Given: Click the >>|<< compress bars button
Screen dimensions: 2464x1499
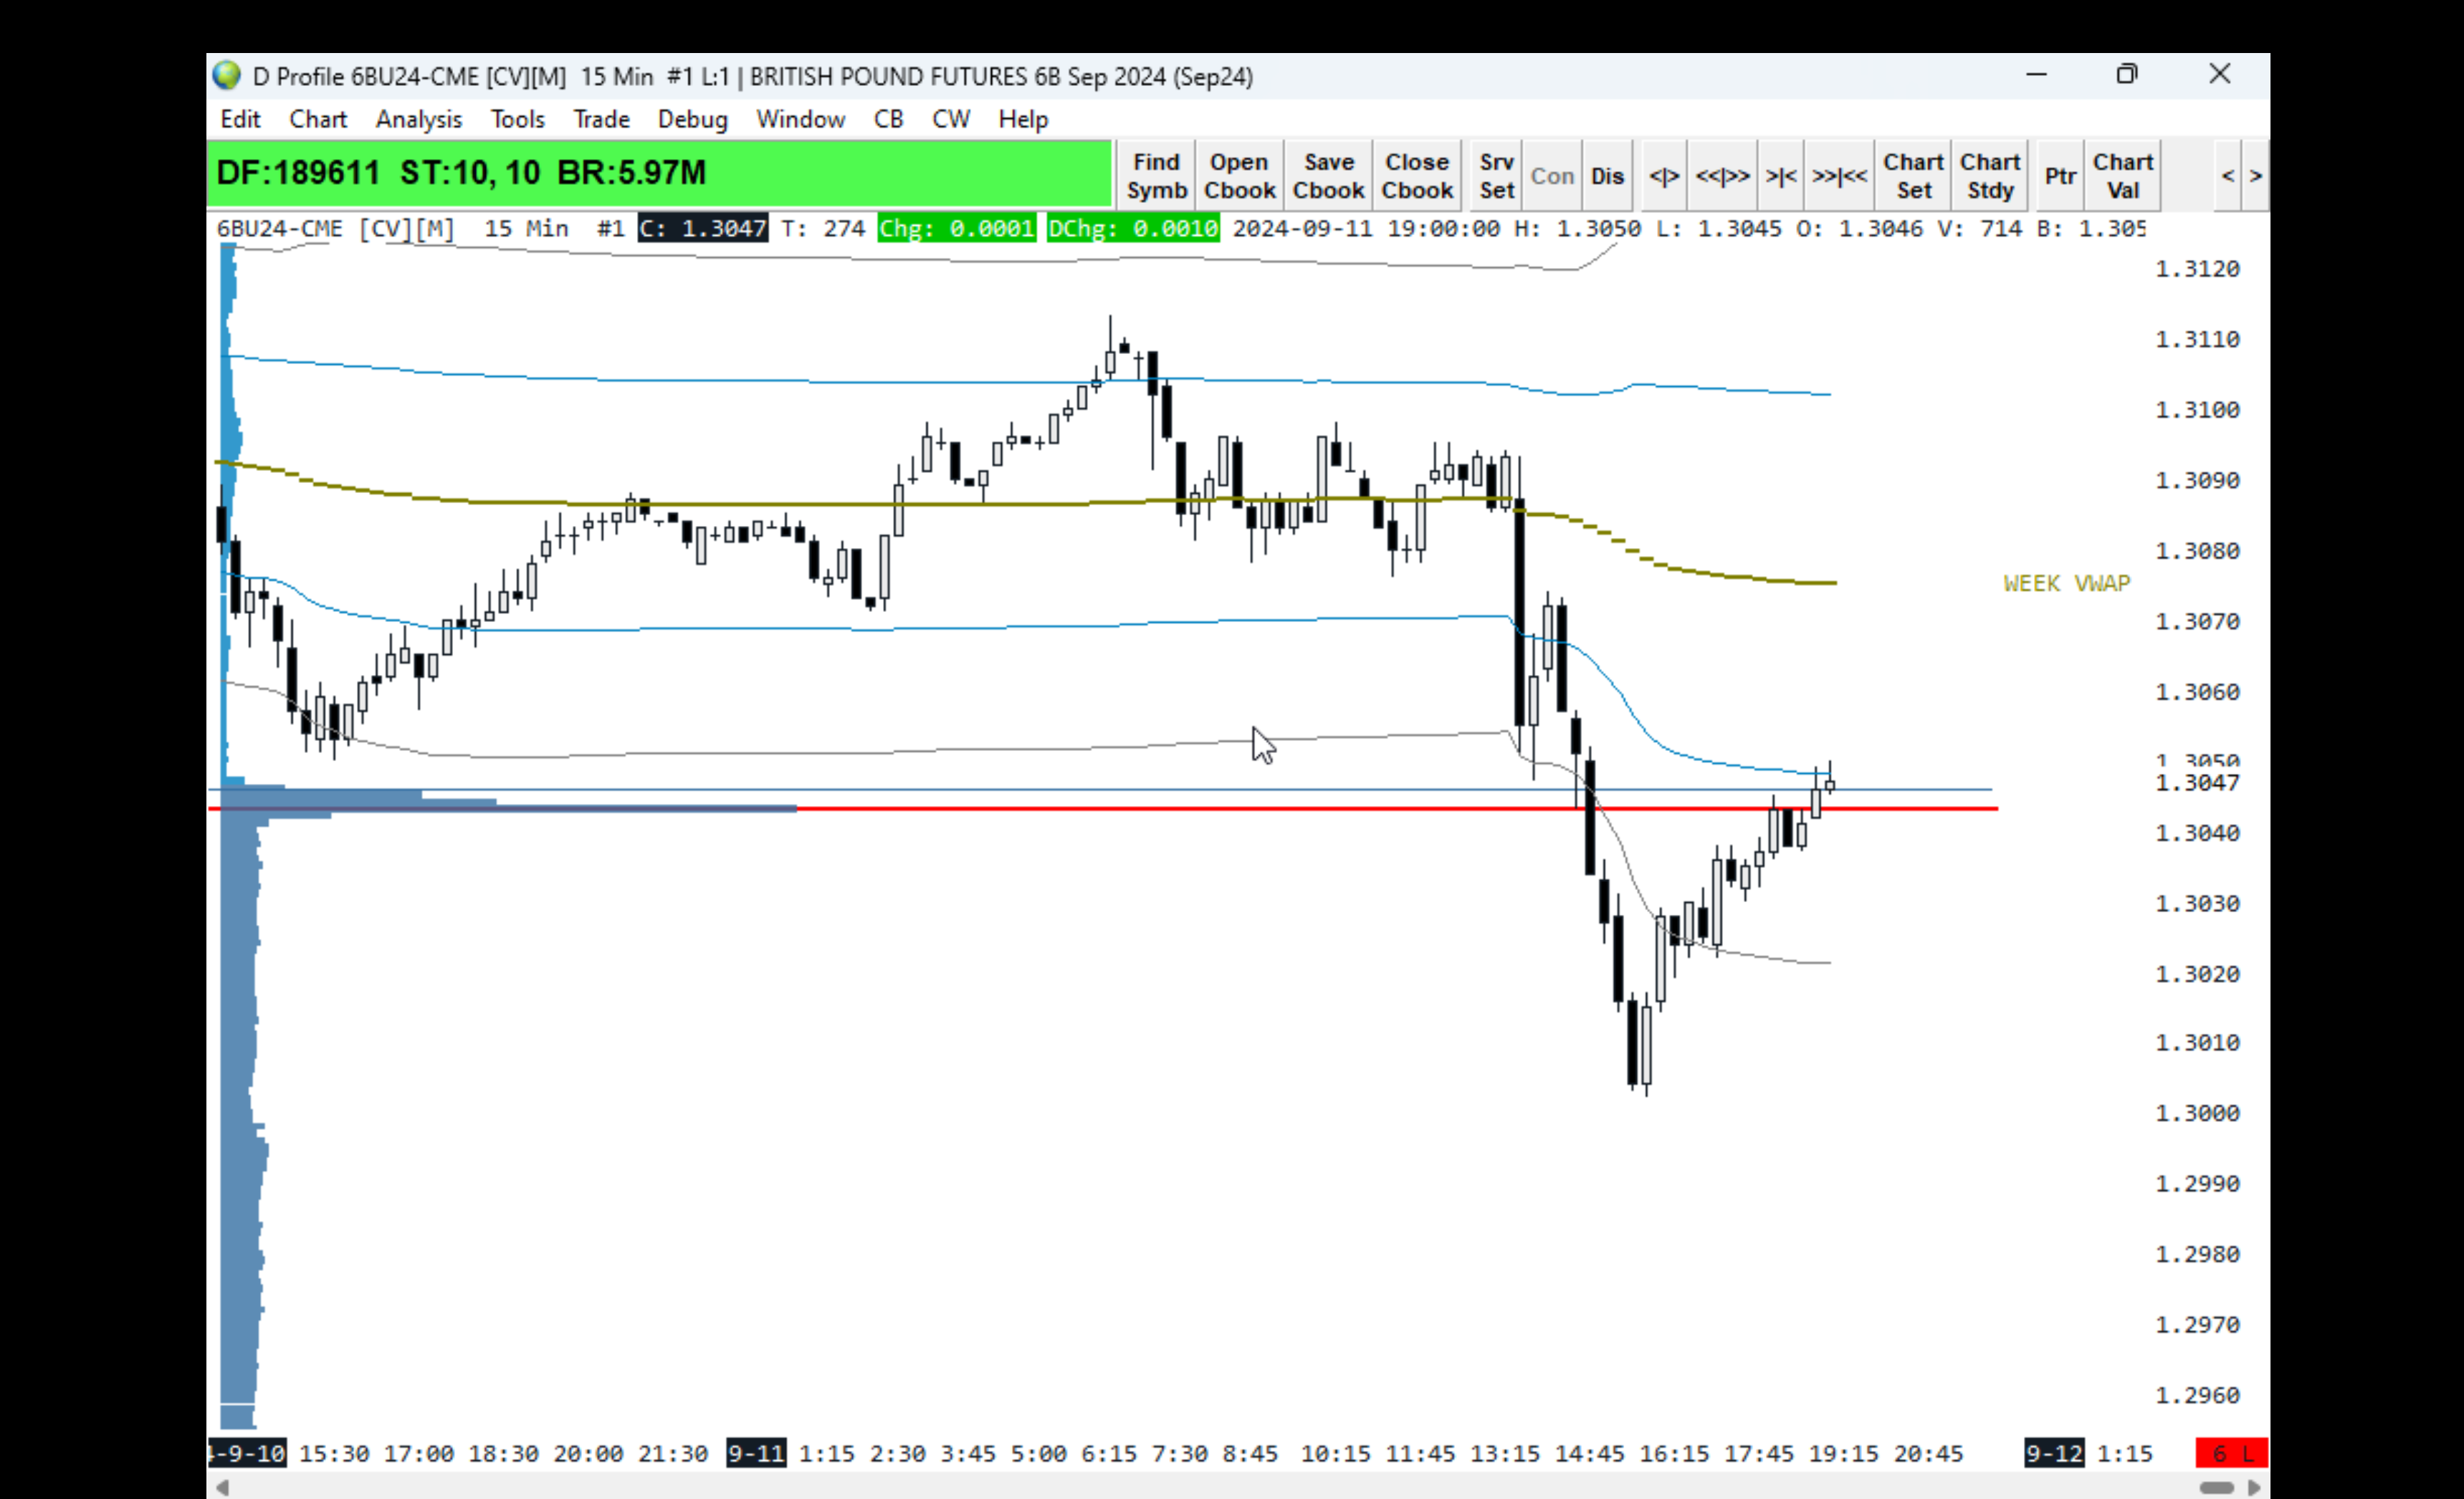Looking at the screenshot, I should tap(1839, 176).
